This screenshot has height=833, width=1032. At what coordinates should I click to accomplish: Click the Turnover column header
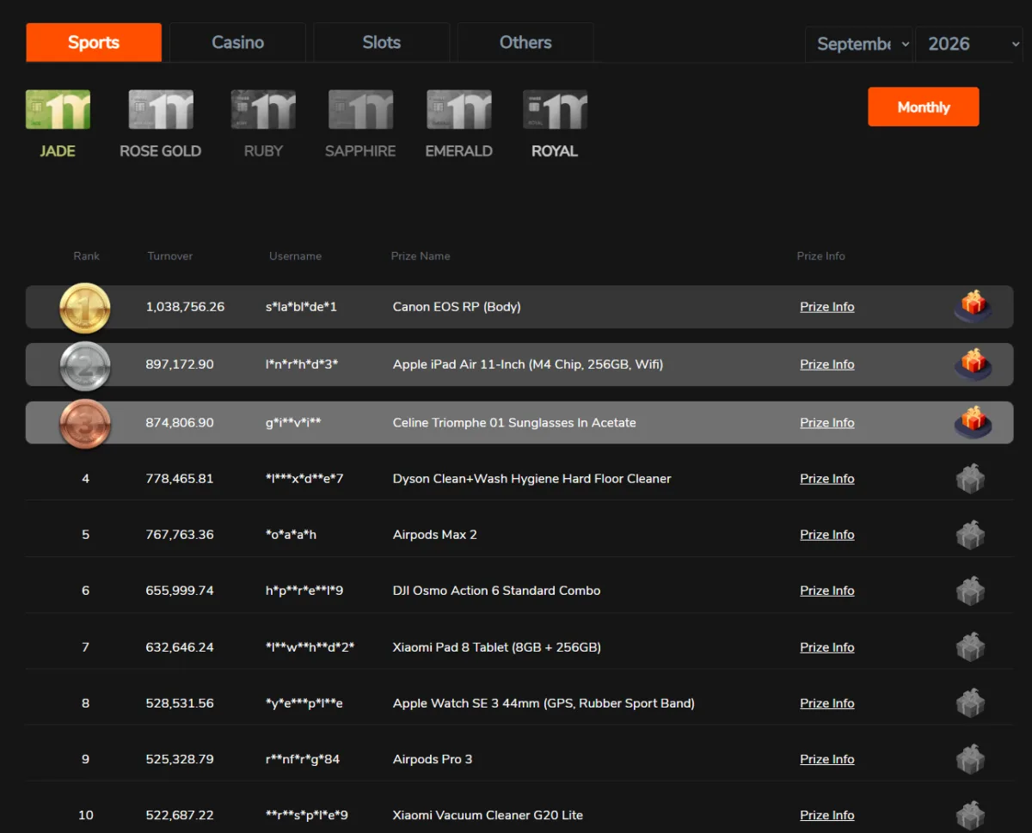[170, 256]
